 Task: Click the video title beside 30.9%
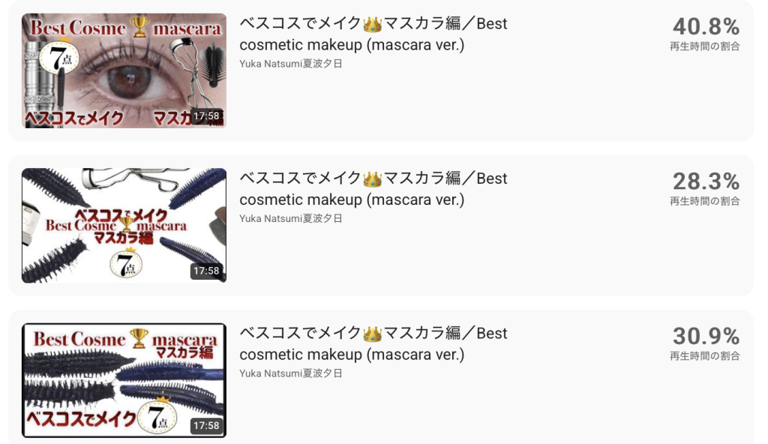click(x=373, y=343)
